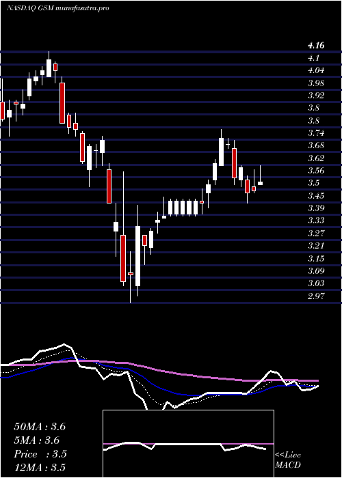342x478 pixels.
Task: Select the 12MA : 3.5 readout
Action: tap(40, 468)
